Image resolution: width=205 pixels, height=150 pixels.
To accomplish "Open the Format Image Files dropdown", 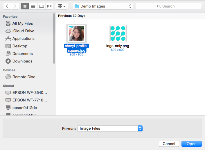I will [110, 128].
